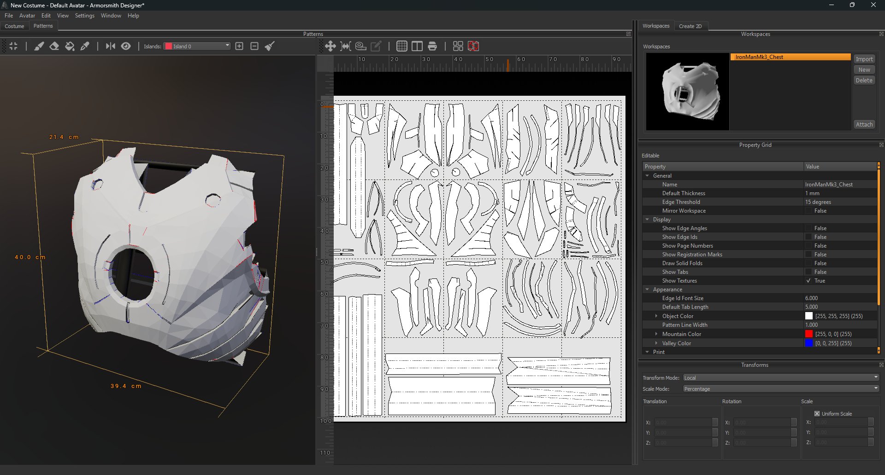Image resolution: width=885 pixels, height=475 pixels.
Task: Enable the Show Edge Angles checkbox
Action: coord(808,228)
